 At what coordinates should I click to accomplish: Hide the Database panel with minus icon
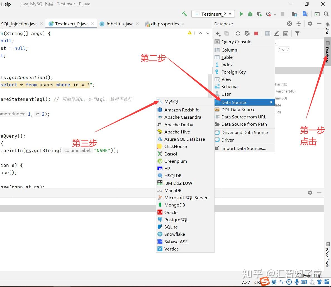319,24
